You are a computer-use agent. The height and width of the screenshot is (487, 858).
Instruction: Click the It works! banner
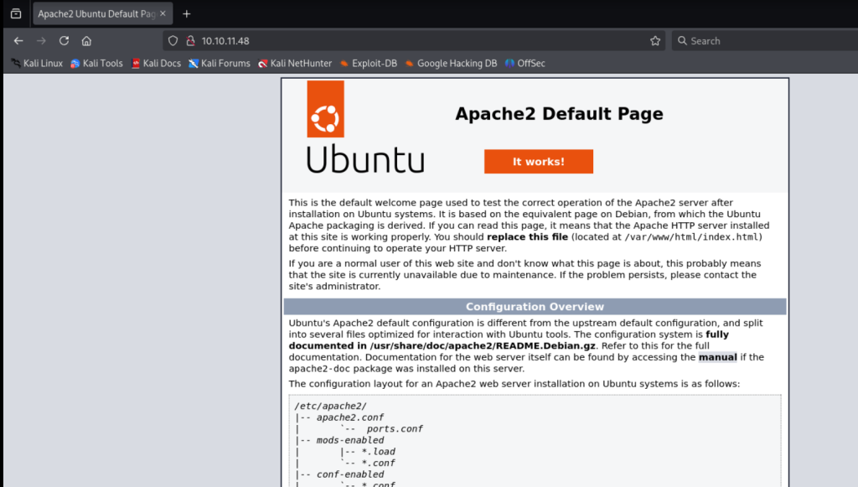[x=539, y=162]
